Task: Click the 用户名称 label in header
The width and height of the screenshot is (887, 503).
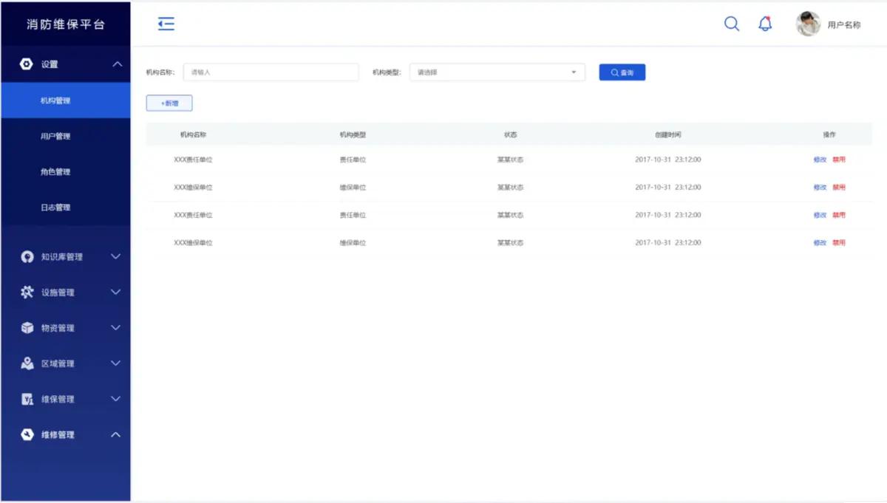Action: 844,24
